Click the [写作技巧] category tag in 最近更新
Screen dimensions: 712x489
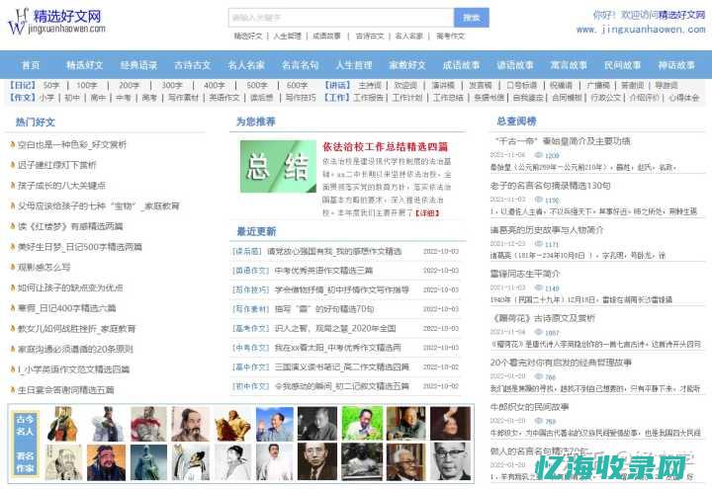tap(250, 289)
